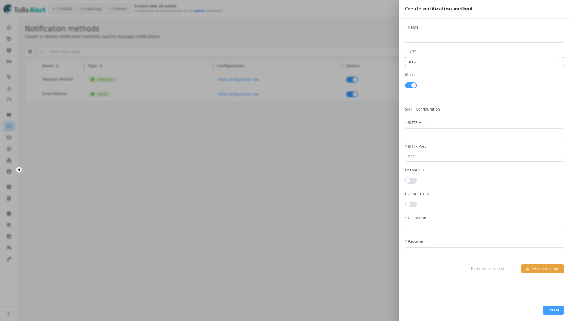
Task: Click the calendar icon beside the search box
Action: point(30,52)
